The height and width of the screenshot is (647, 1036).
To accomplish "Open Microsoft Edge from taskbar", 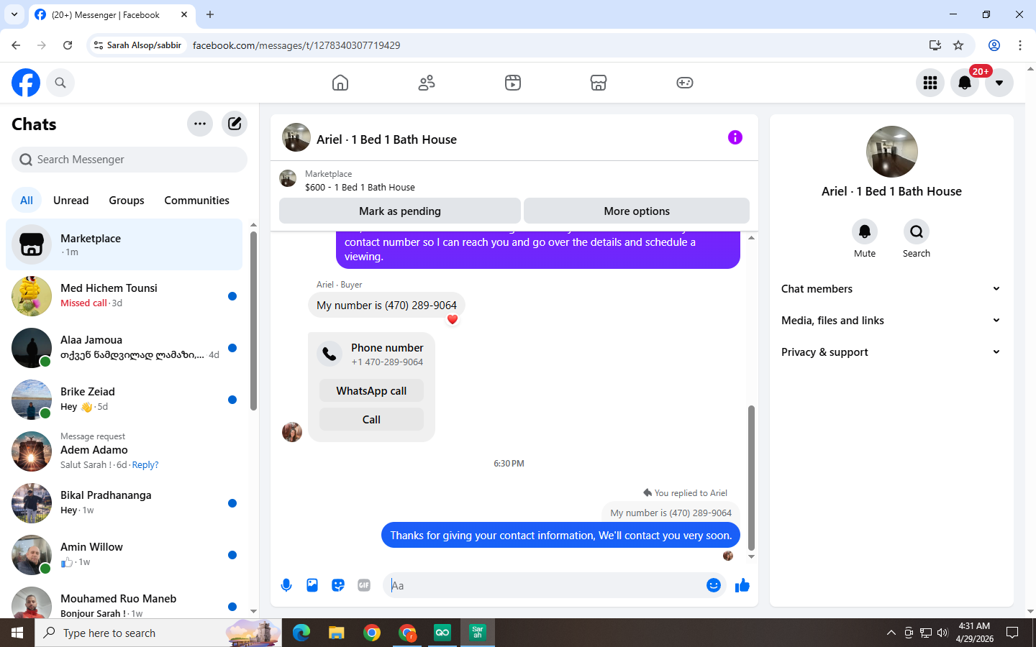I will (301, 633).
